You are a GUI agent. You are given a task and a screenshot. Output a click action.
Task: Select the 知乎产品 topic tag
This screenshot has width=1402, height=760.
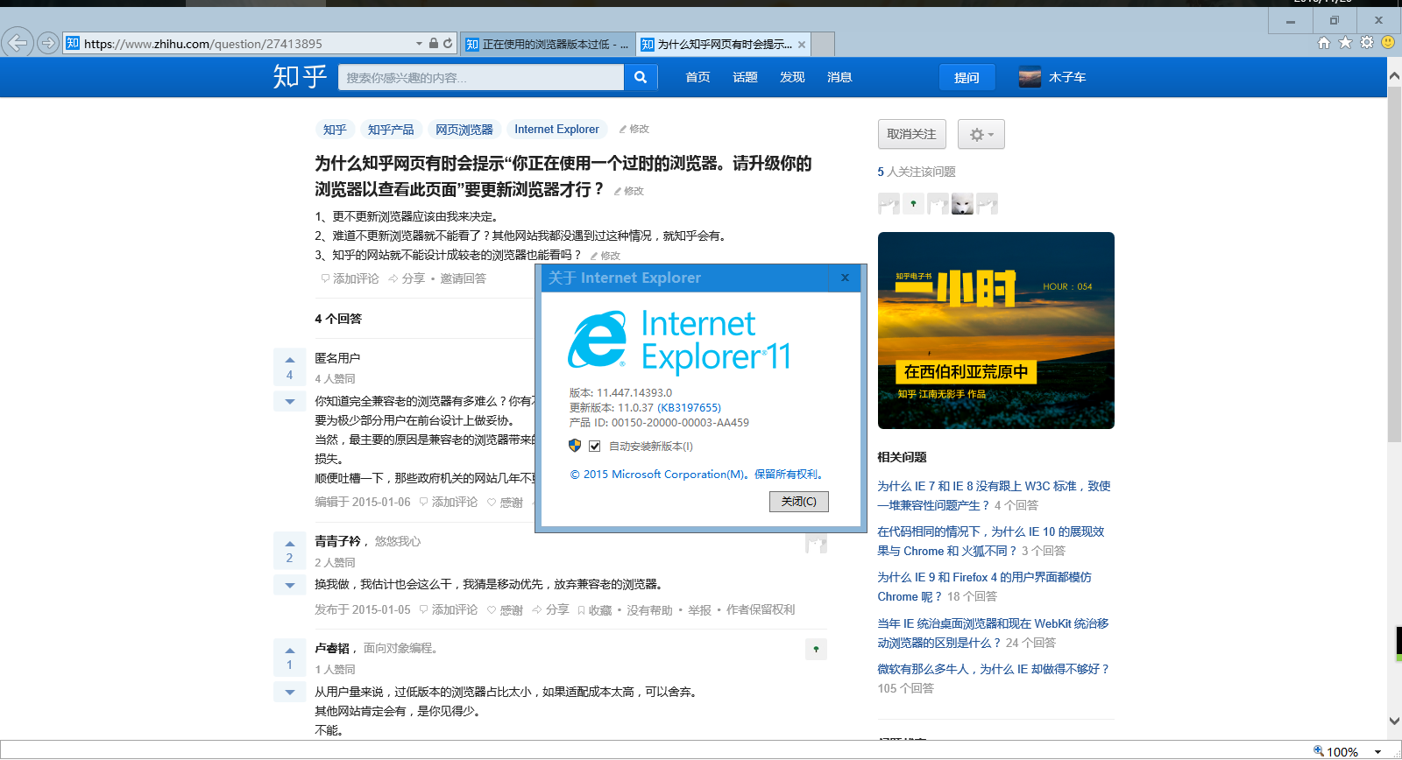tap(391, 130)
